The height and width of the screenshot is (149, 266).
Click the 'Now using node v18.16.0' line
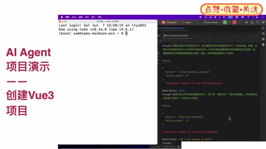96,29
